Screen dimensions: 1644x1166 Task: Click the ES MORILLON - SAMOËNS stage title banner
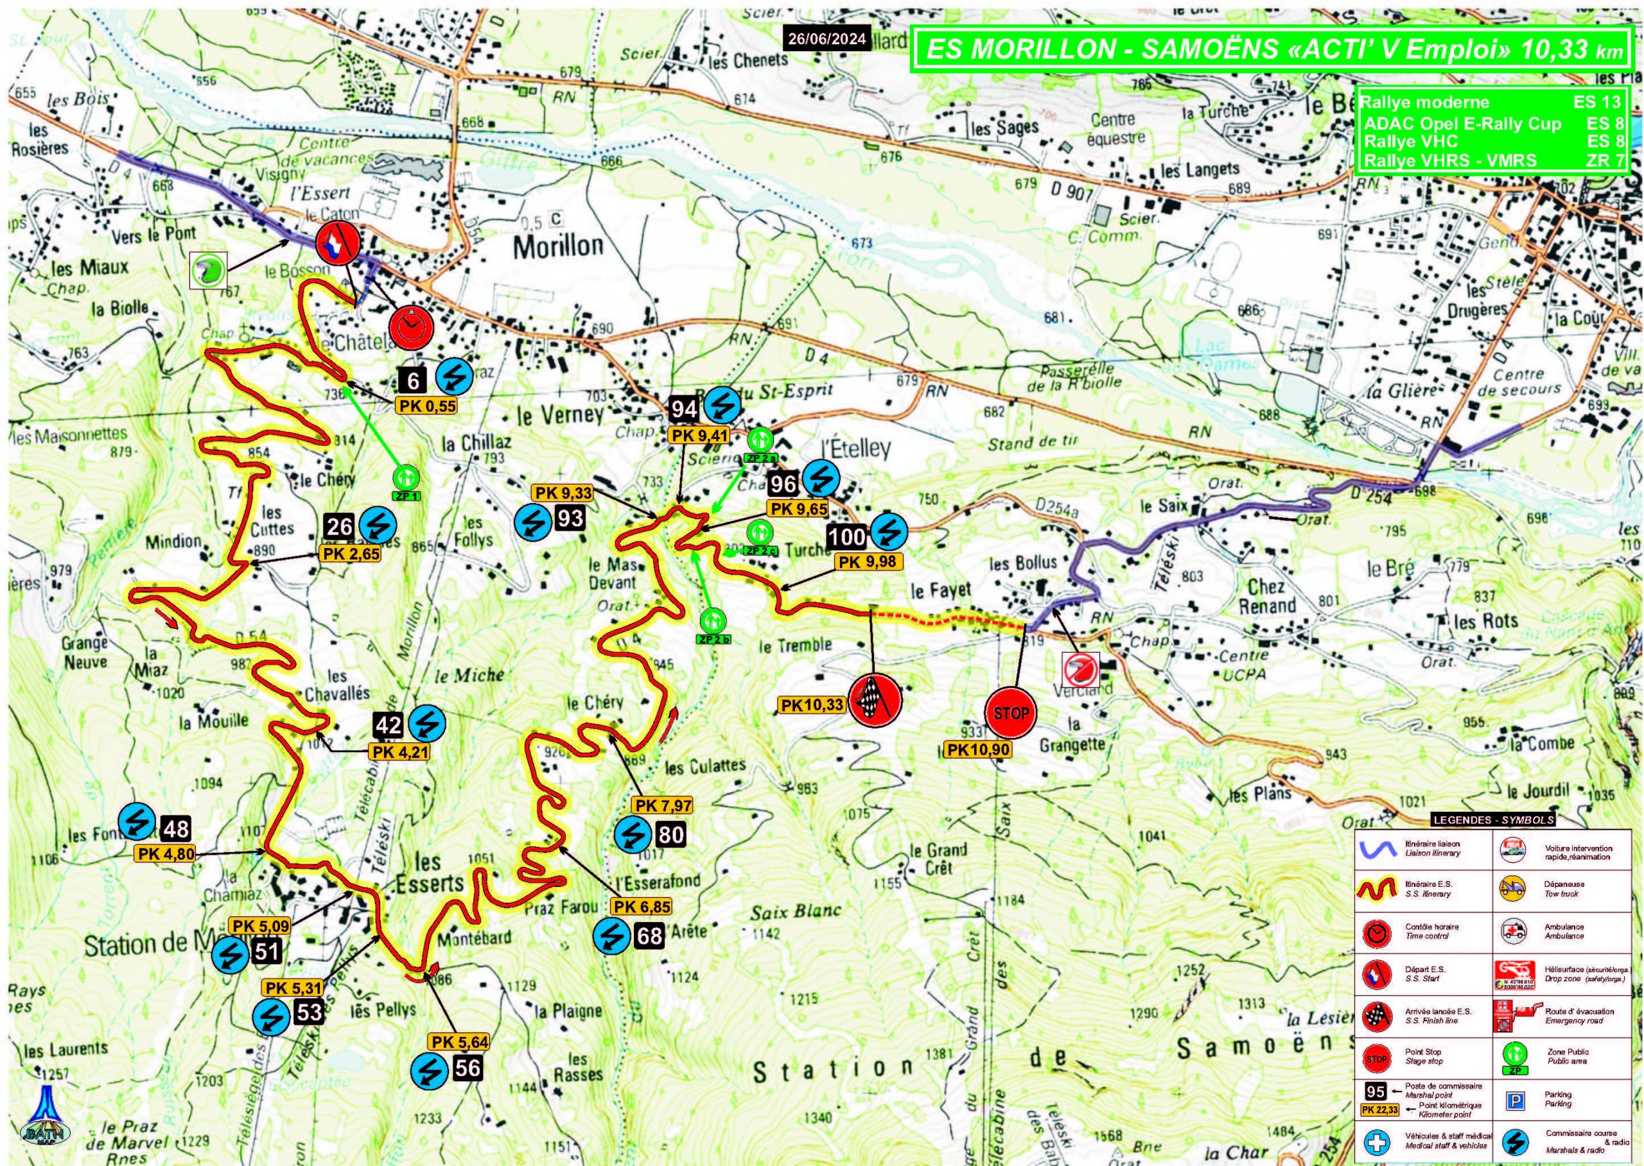click(x=1270, y=49)
